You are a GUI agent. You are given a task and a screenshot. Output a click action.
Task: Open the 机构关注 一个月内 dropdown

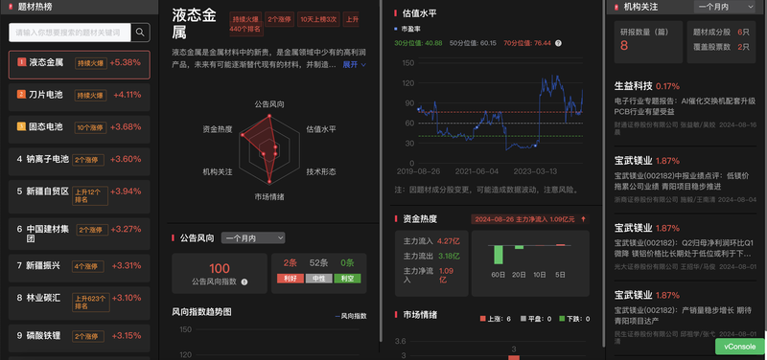pyautogui.click(x=725, y=7)
